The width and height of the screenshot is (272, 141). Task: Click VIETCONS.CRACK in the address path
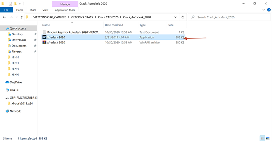[82, 17]
